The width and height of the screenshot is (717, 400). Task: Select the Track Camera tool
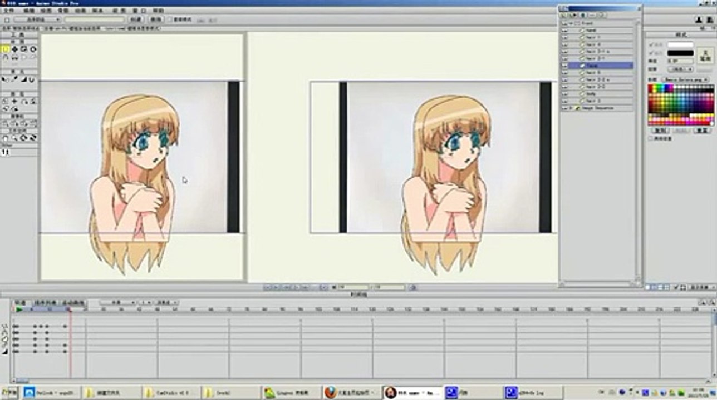coord(5,123)
